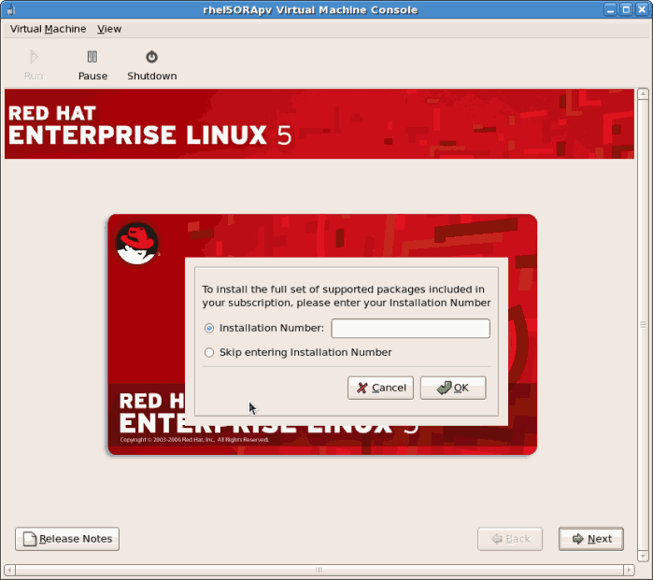Viewport: 653px width, 580px height.
Task: Maximize the Virtual Machine Console window
Action: click(x=625, y=9)
